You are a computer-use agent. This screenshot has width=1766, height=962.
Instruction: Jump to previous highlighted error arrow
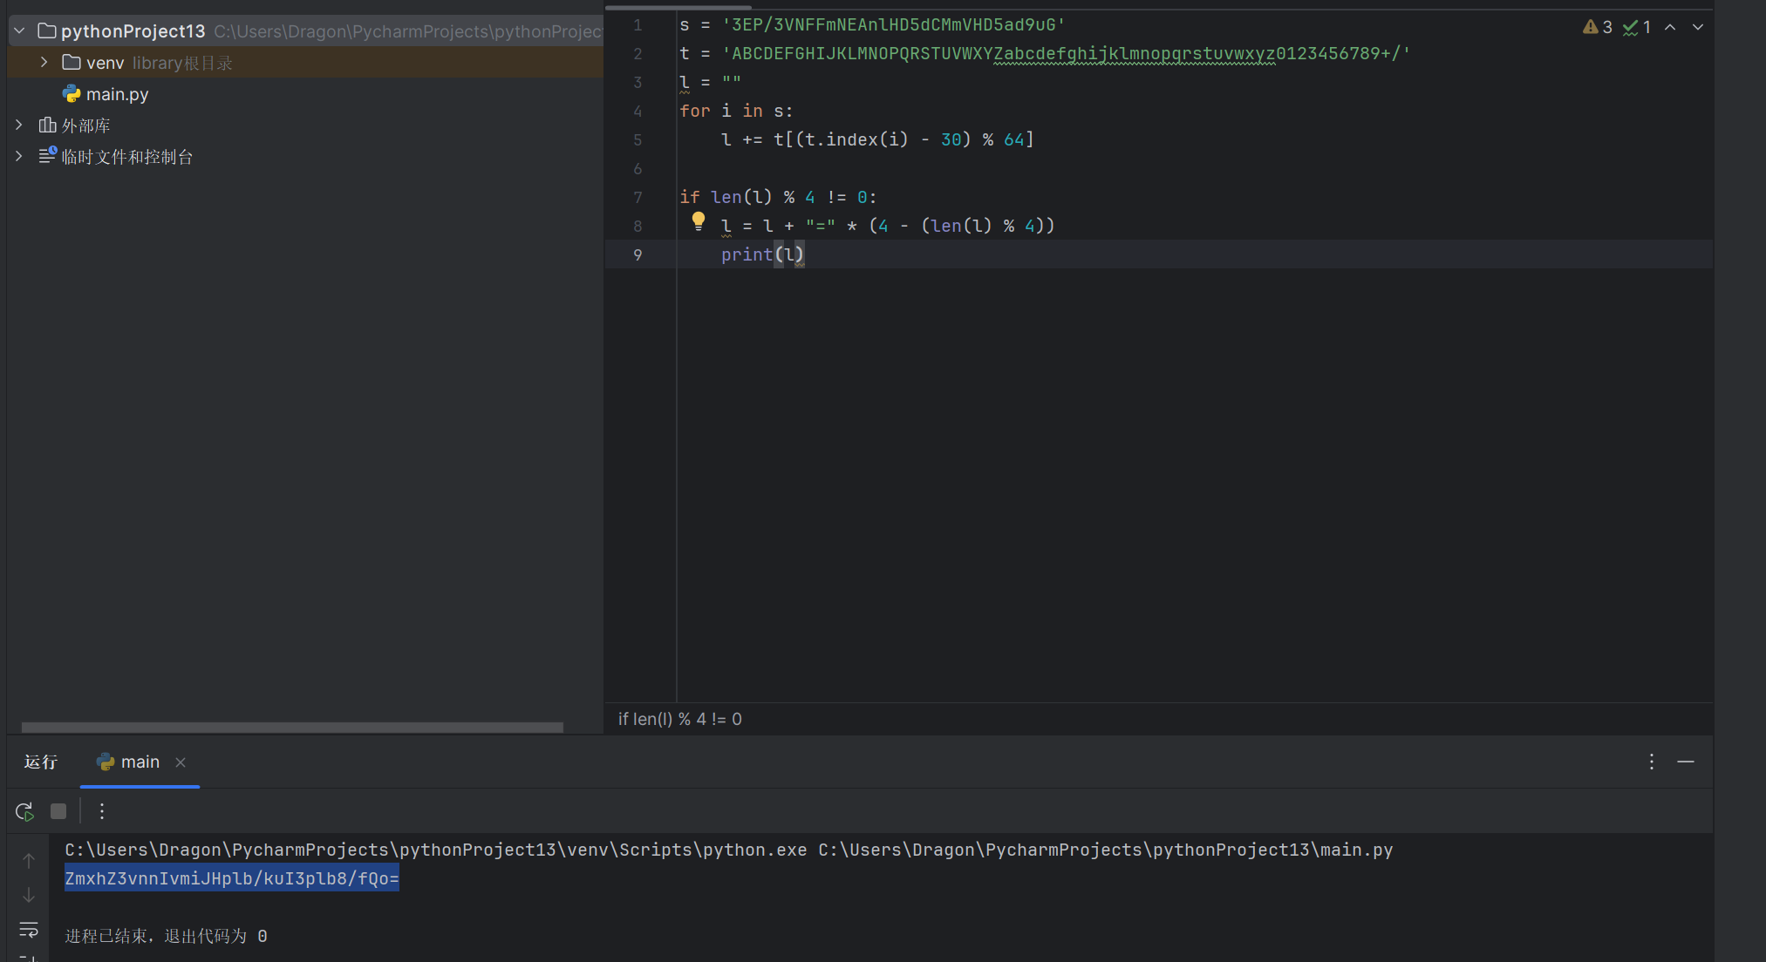1670,27
